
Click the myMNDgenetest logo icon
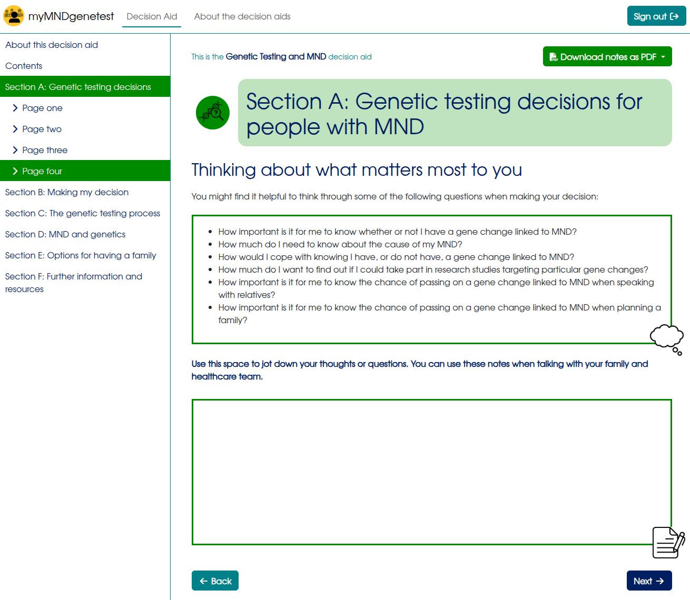[14, 16]
